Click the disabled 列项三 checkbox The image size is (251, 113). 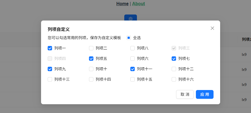174,48
